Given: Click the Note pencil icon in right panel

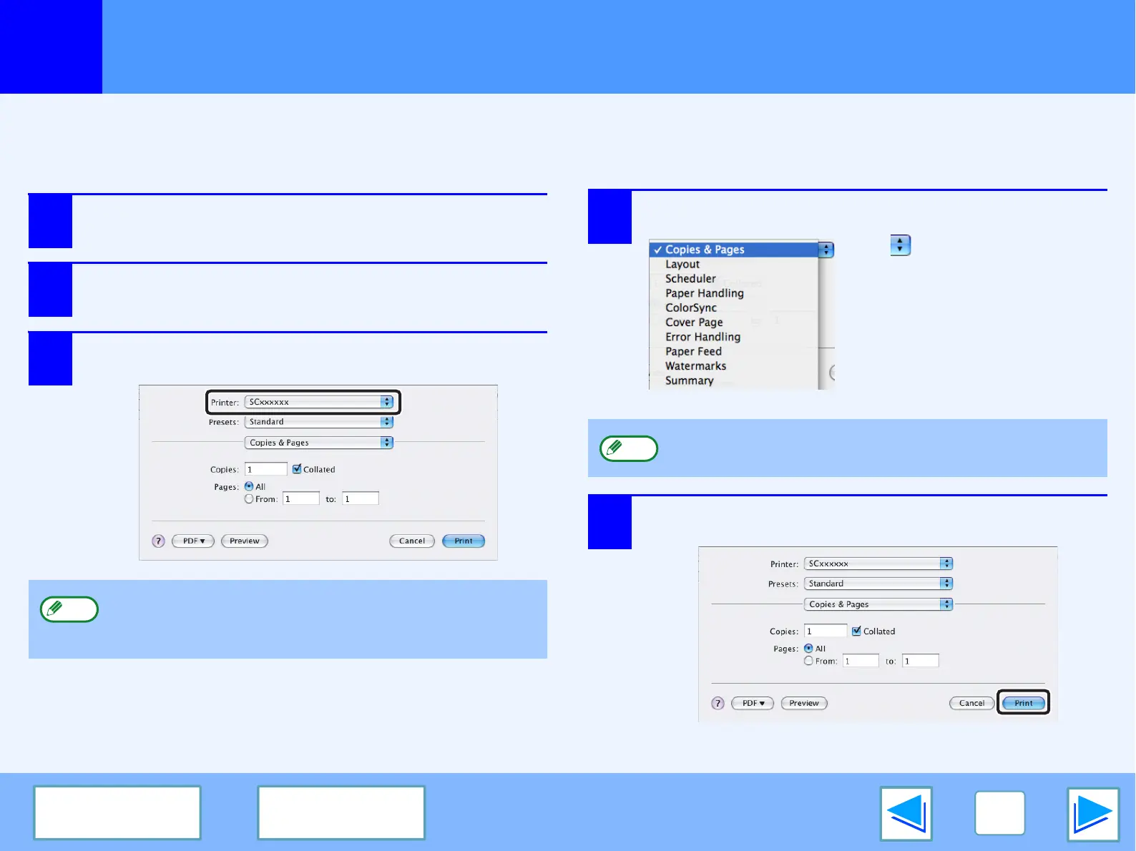Looking at the screenshot, I should tap(628, 448).
